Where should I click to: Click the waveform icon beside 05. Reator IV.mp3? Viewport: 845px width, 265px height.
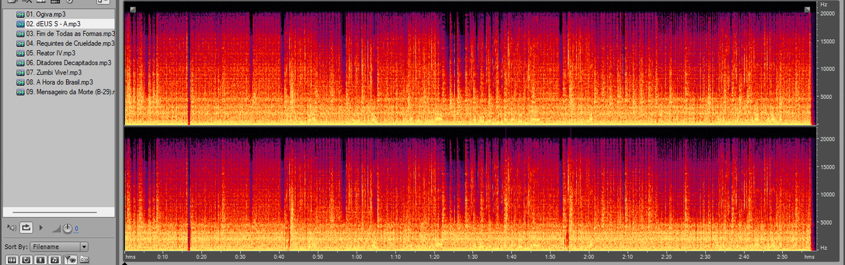(x=20, y=53)
